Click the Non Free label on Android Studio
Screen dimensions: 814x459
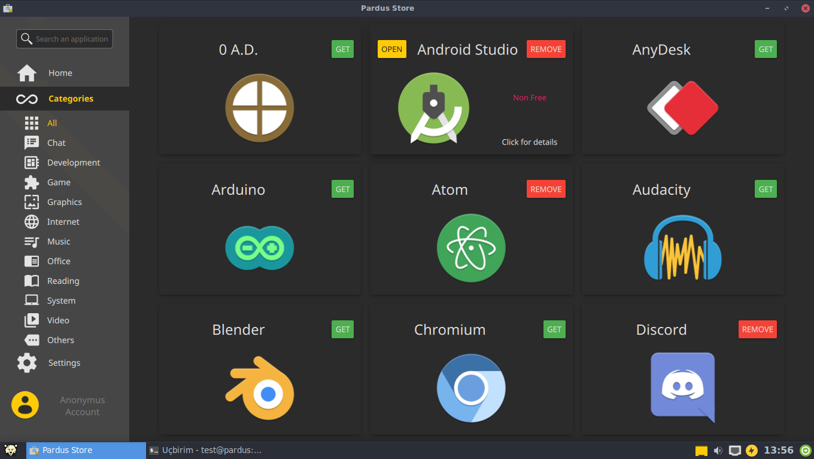(530, 97)
